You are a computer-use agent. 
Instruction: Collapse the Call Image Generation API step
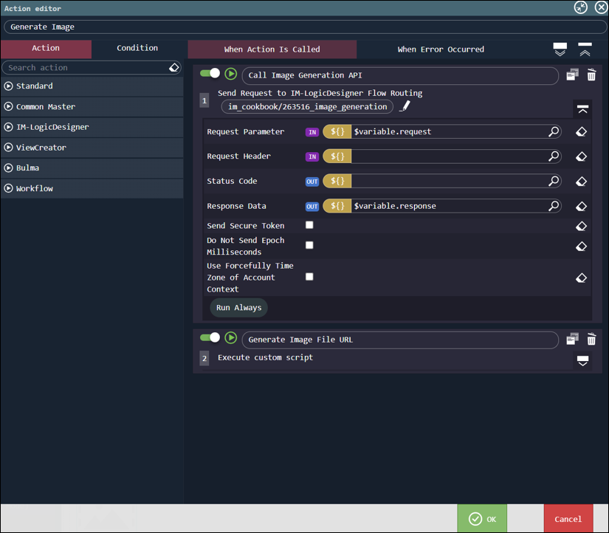tap(582, 109)
